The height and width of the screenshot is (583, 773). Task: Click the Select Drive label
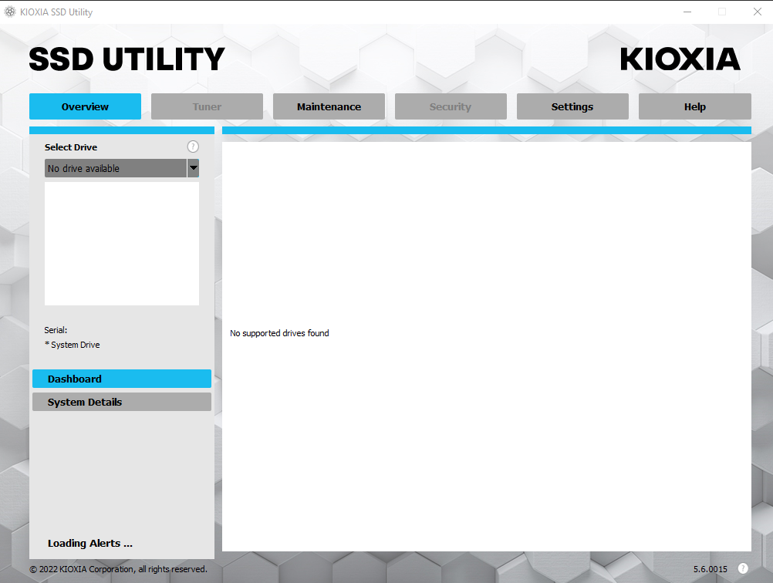tap(71, 147)
